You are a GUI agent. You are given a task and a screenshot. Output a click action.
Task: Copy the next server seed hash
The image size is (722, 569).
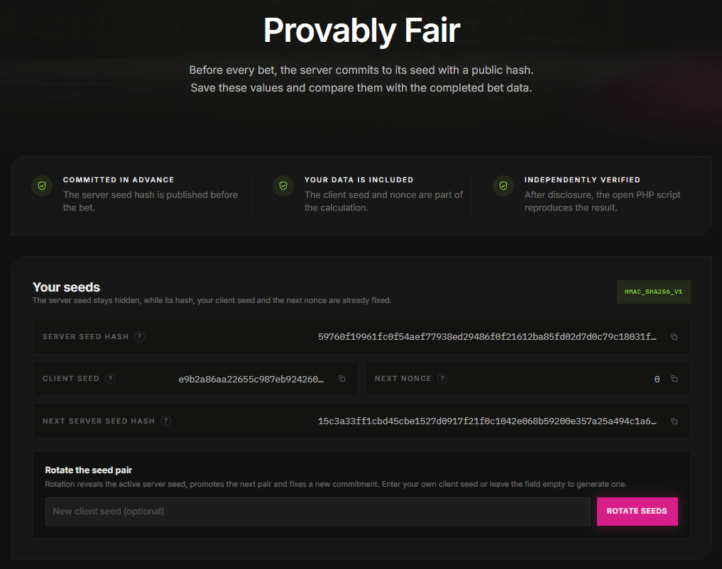pyautogui.click(x=674, y=421)
